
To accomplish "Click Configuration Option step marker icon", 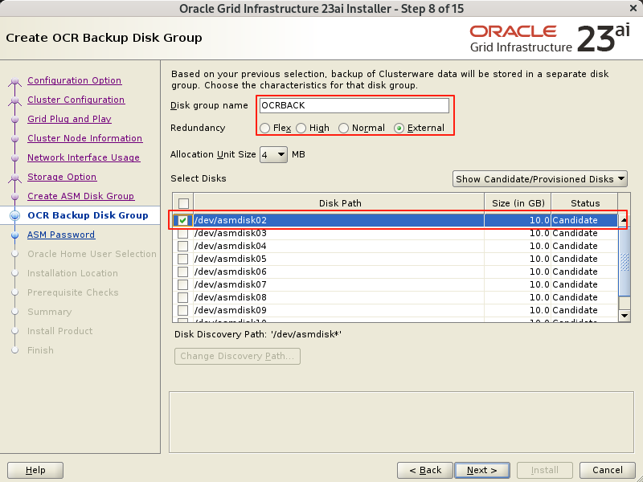I will click(14, 81).
